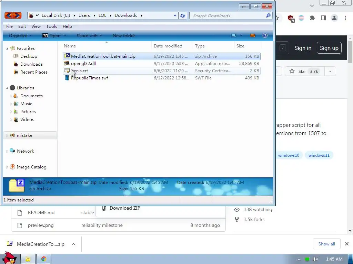Collapse the Favorites section

pos(7,48)
